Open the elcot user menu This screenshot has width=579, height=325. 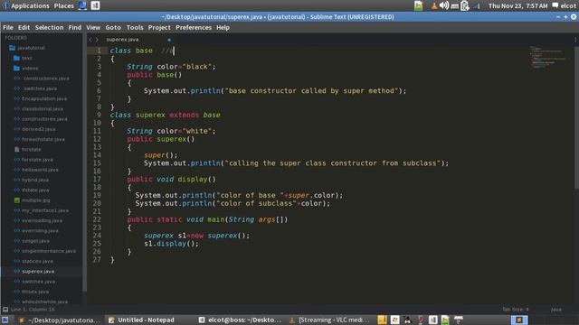564,6
